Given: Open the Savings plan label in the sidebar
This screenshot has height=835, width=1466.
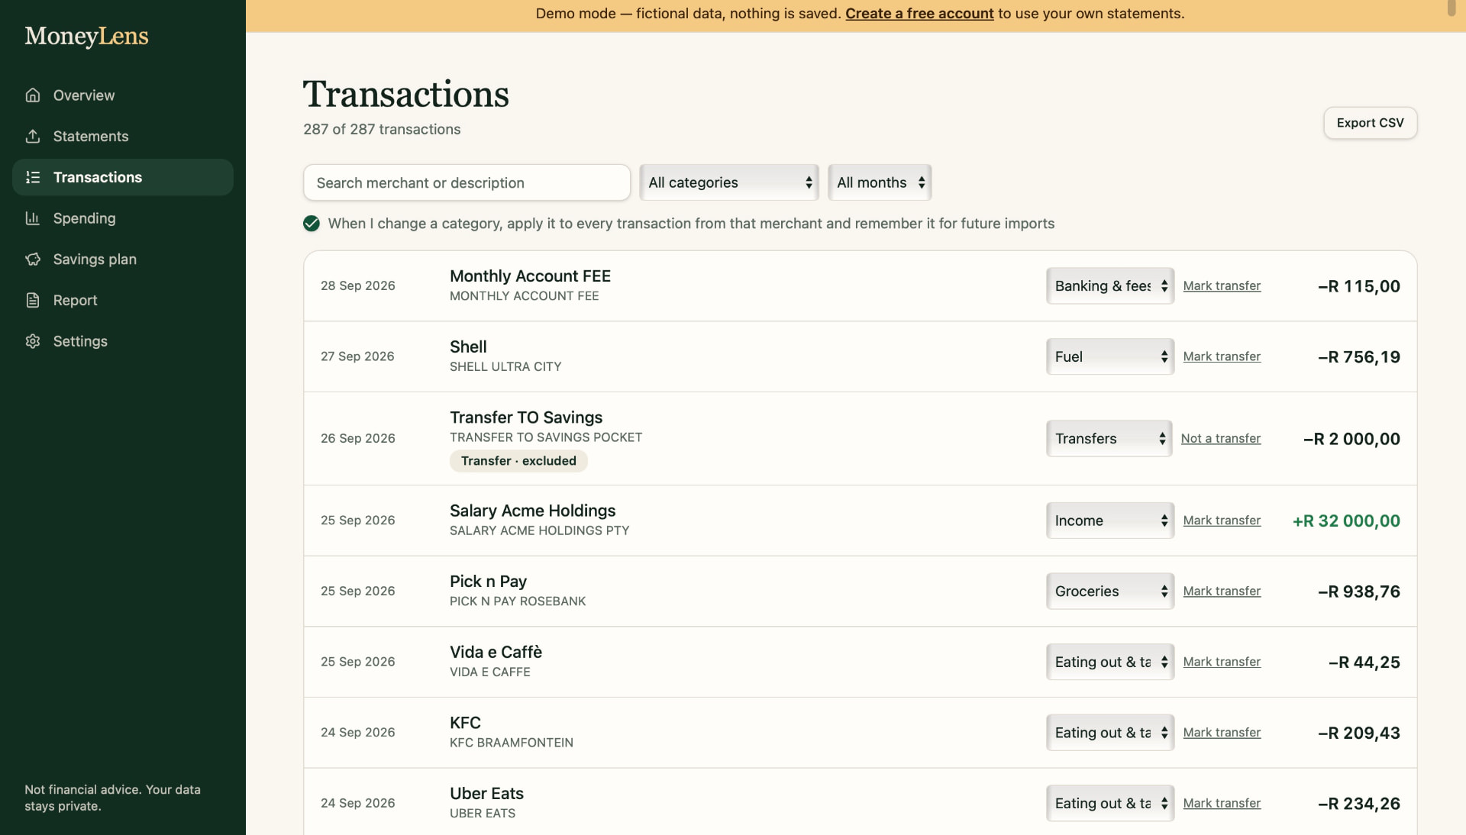Looking at the screenshot, I should (x=95, y=260).
